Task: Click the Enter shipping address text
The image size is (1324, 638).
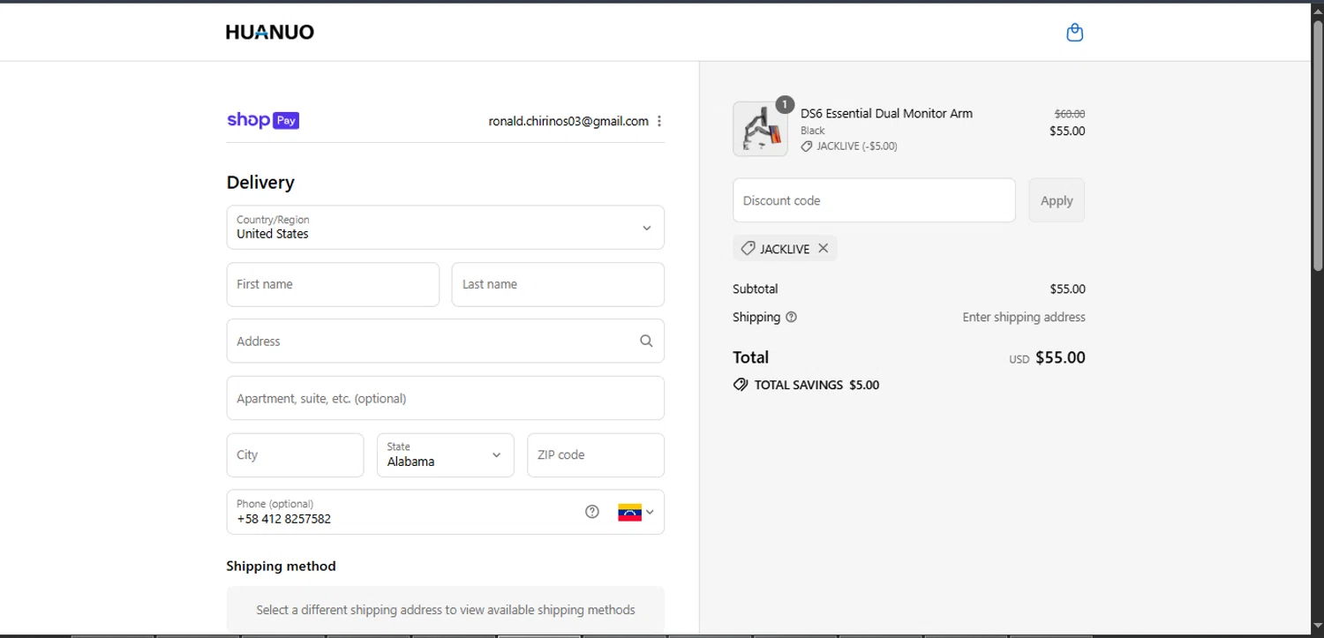Action: click(x=1024, y=317)
